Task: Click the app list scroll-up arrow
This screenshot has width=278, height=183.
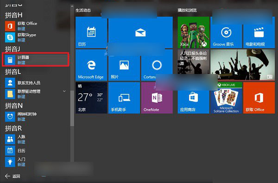Action: (x=72, y=6)
